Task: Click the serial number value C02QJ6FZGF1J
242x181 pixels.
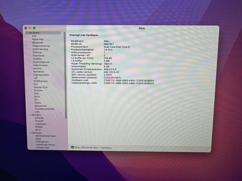Action: (x=112, y=78)
